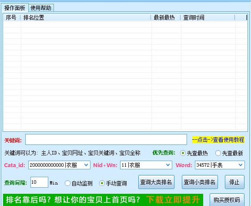Click the 关键词可以为 hint text
Image resolution: width=251 pixels, height=206 pixels.
point(72,153)
